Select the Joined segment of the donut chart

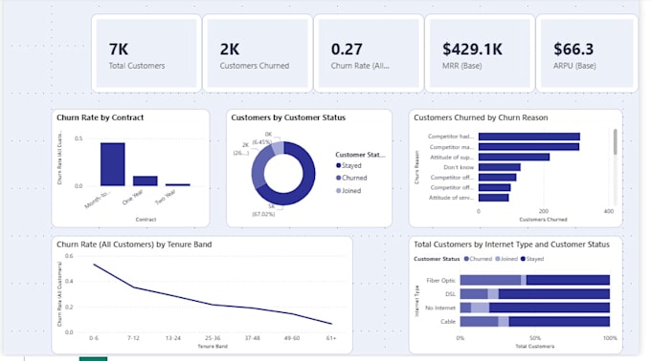click(279, 148)
